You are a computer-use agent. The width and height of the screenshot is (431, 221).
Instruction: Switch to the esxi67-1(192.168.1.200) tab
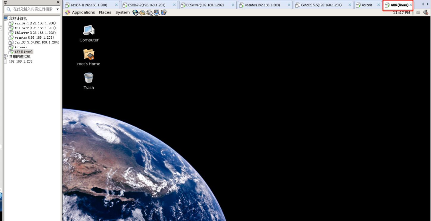pyautogui.click(x=91, y=5)
